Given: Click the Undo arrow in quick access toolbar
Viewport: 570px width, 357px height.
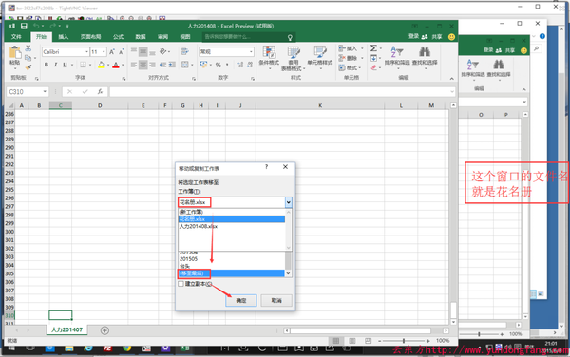Looking at the screenshot, I should click(x=36, y=27).
